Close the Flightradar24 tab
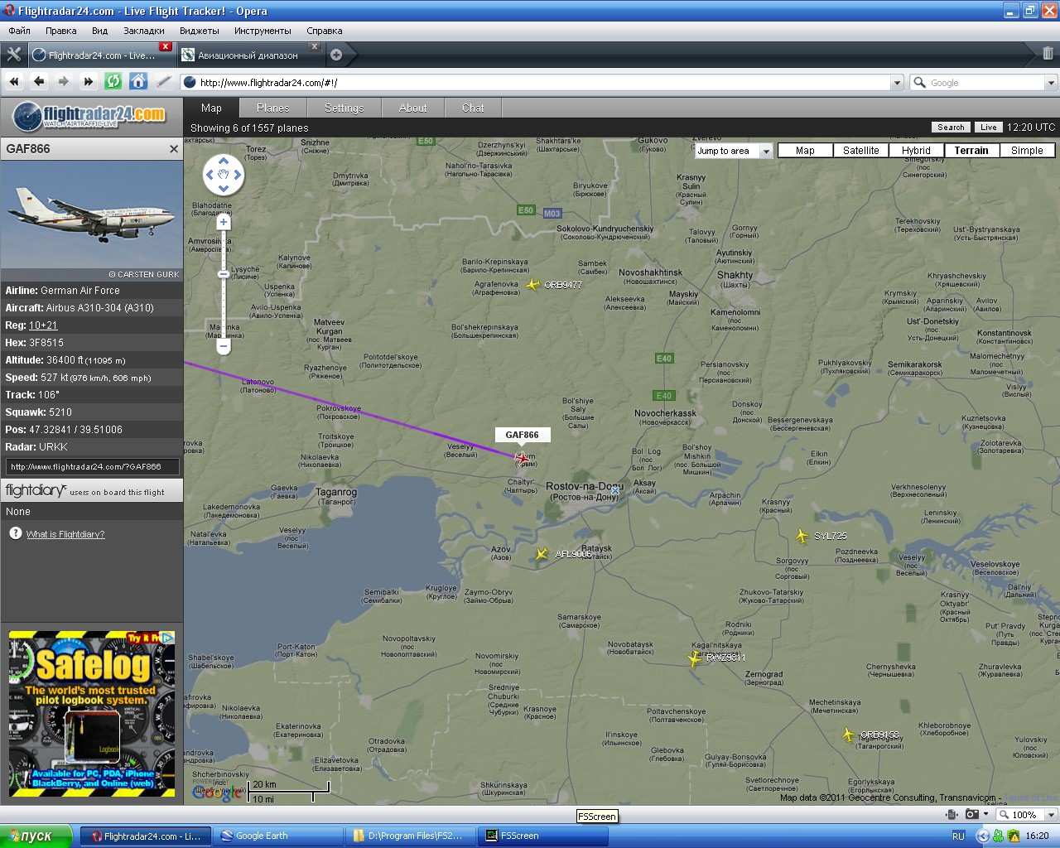1060x848 pixels. point(166,46)
